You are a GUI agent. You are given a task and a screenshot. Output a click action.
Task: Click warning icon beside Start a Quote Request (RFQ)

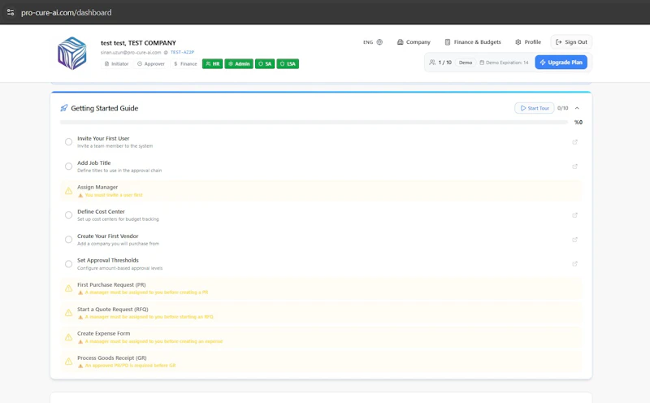tap(68, 313)
